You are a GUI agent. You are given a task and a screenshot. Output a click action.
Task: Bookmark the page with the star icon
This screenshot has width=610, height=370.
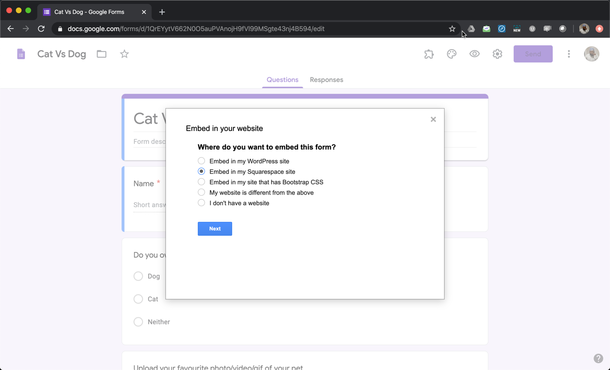(x=451, y=29)
